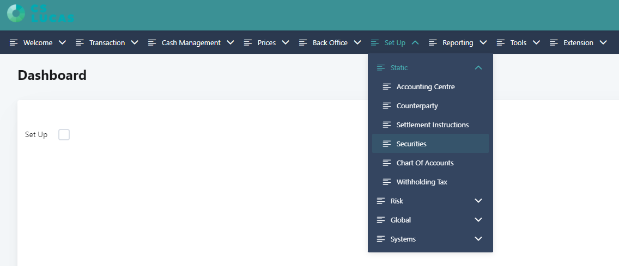The width and height of the screenshot is (619, 266).
Task: Click the lines icon beside Cash Management
Action: coord(152,42)
